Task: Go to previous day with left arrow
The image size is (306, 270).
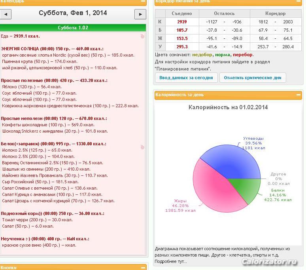Action: (6, 14)
